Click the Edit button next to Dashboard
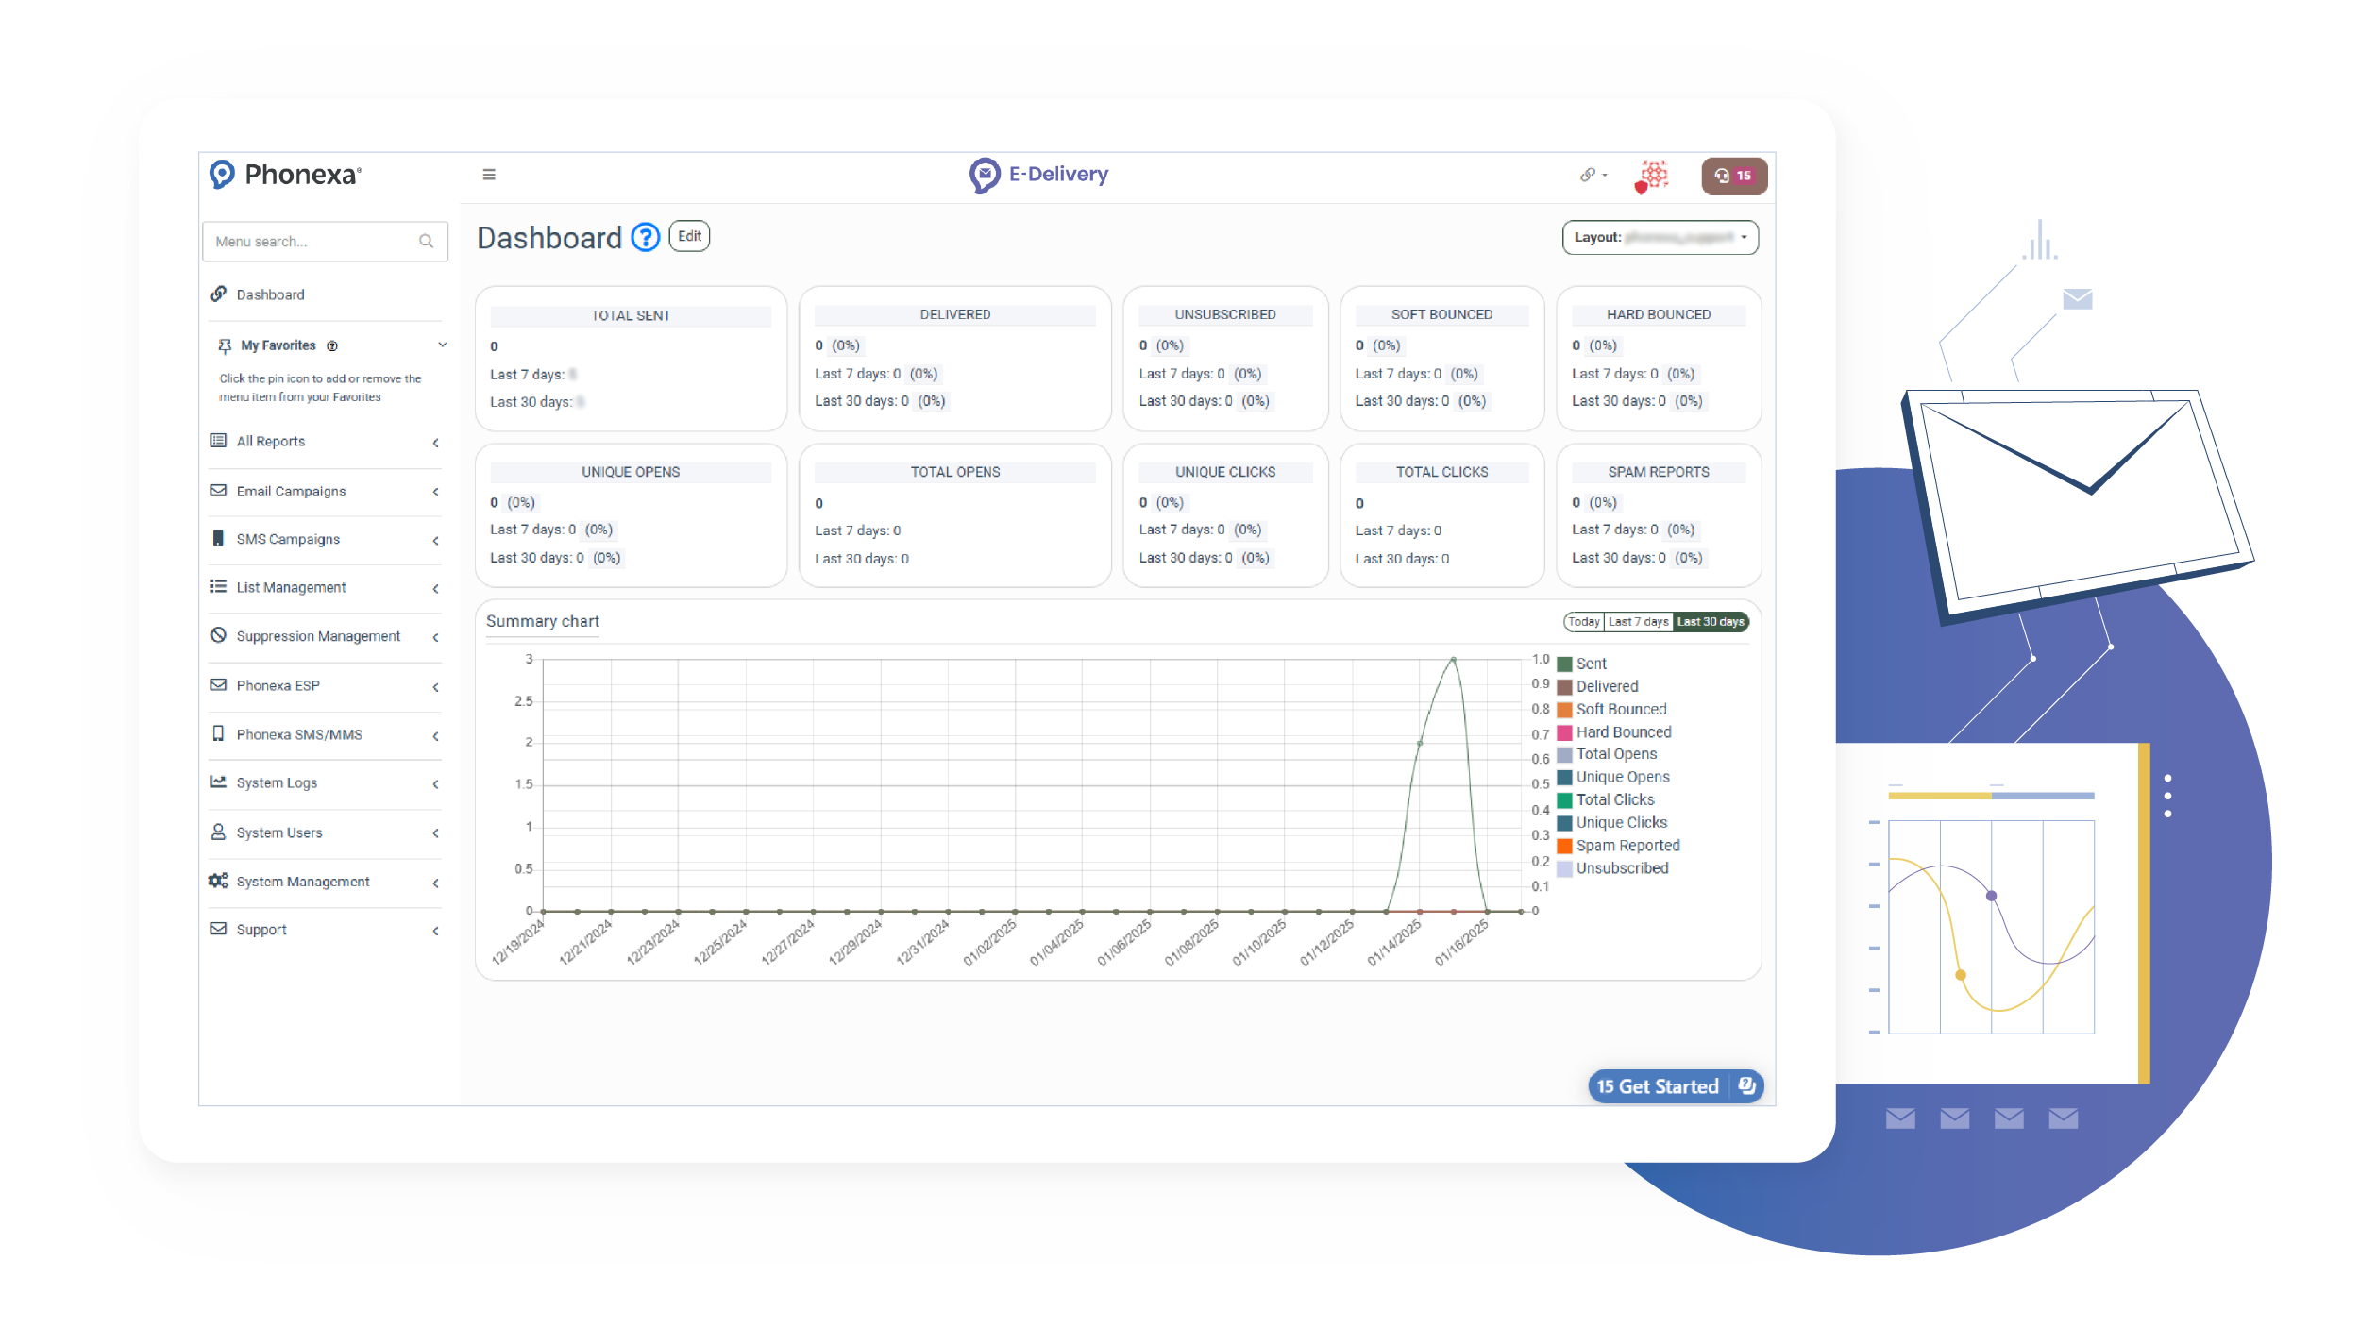 [x=689, y=236]
